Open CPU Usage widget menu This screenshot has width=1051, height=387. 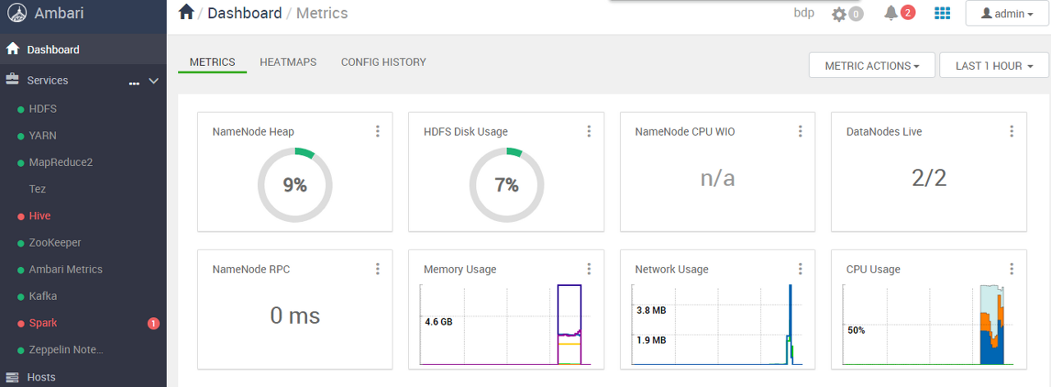(1012, 269)
